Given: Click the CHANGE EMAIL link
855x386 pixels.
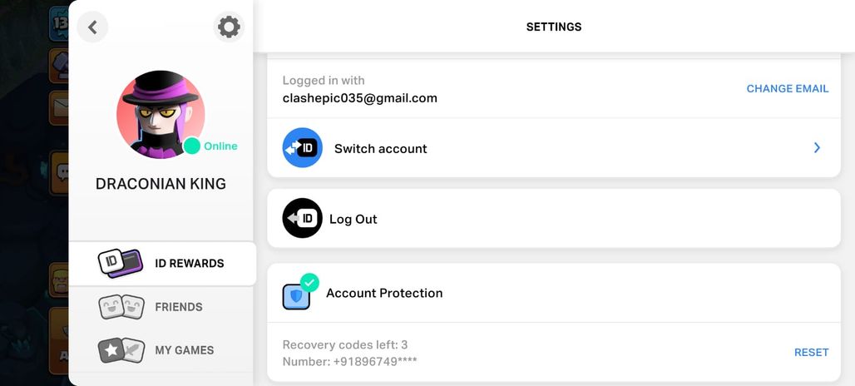Looking at the screenshot, I should [x=788, y=89].
